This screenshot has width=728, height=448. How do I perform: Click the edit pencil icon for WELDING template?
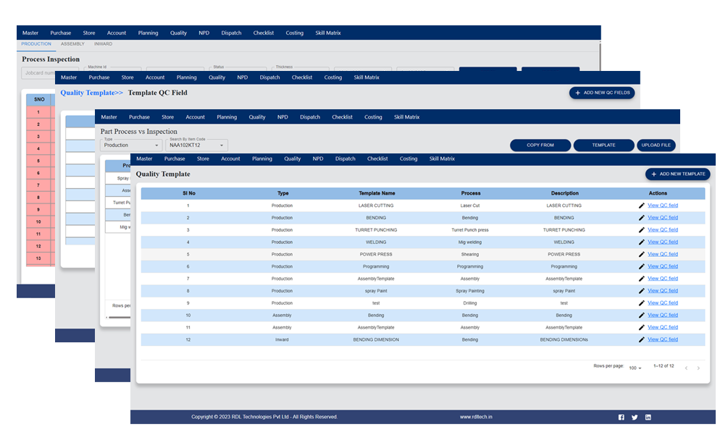coord(641,242)
